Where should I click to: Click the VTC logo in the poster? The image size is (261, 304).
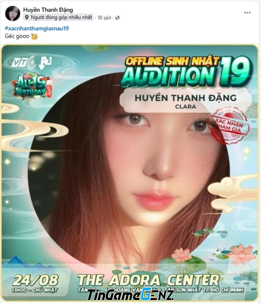(24, 63)
